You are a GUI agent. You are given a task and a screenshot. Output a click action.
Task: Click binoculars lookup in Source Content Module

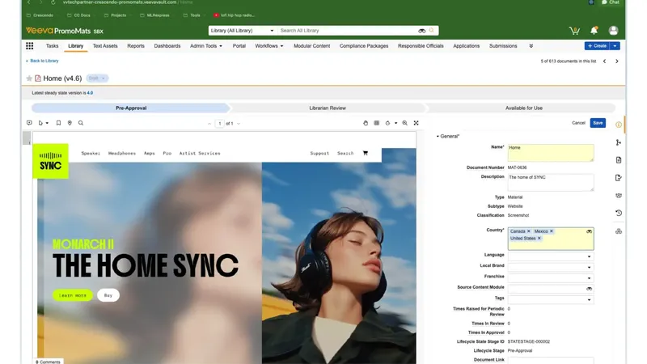tap(589, 289)
